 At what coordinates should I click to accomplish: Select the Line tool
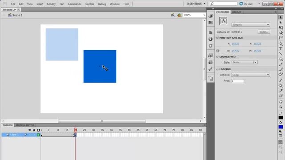point(281,54)
